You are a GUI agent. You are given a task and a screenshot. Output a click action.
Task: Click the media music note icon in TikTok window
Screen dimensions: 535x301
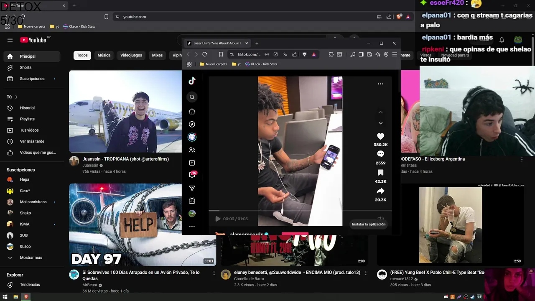[x=353, y=54]
